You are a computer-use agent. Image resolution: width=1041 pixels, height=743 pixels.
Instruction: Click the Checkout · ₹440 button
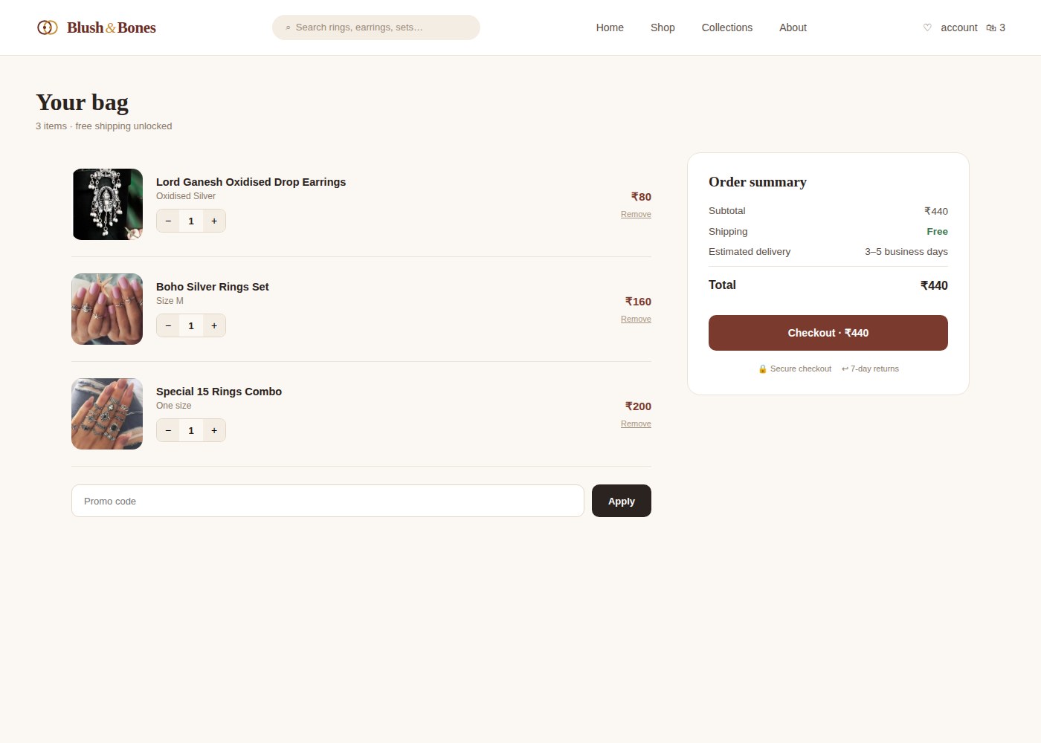[828, 333]
